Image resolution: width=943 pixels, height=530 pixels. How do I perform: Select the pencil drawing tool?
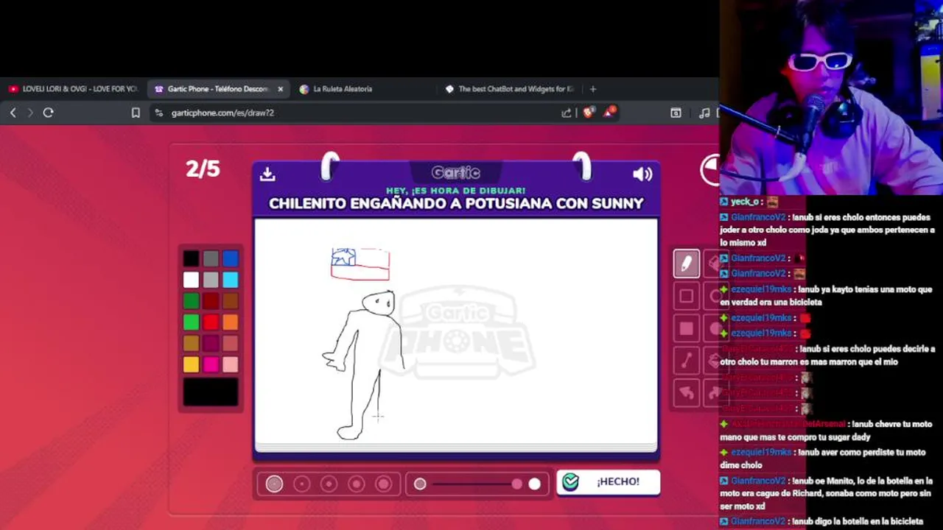686,264
